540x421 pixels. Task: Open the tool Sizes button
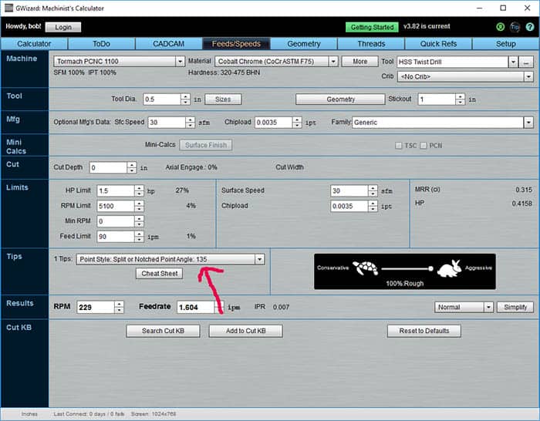click(x=223, y=99)
